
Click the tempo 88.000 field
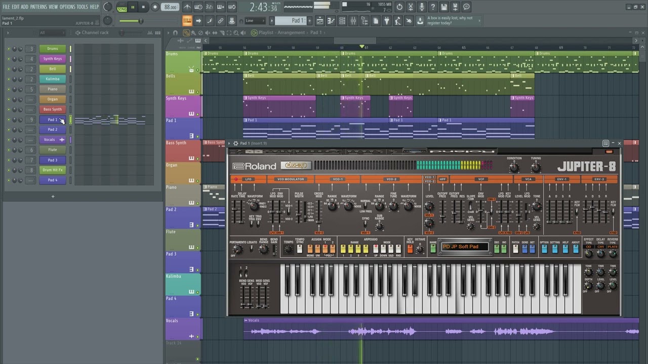click(x=171, y=7)
